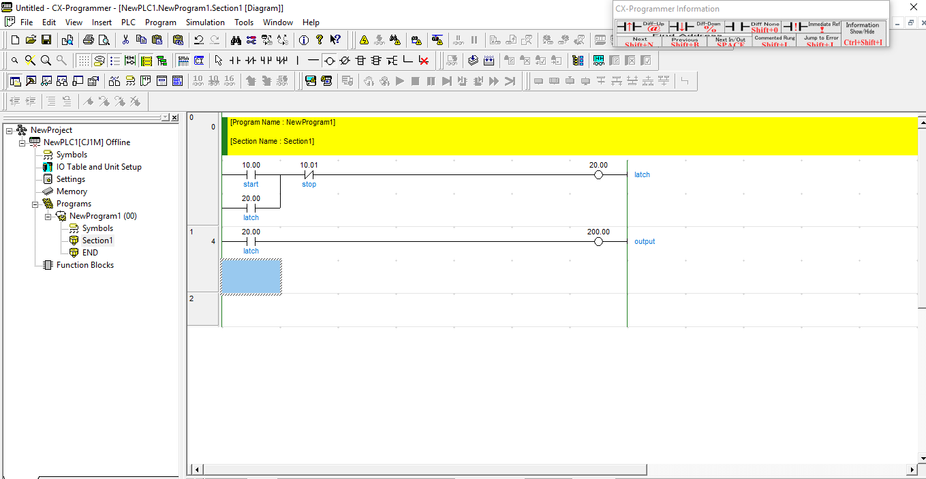Select Section1 in project tree

coord(97,241)
